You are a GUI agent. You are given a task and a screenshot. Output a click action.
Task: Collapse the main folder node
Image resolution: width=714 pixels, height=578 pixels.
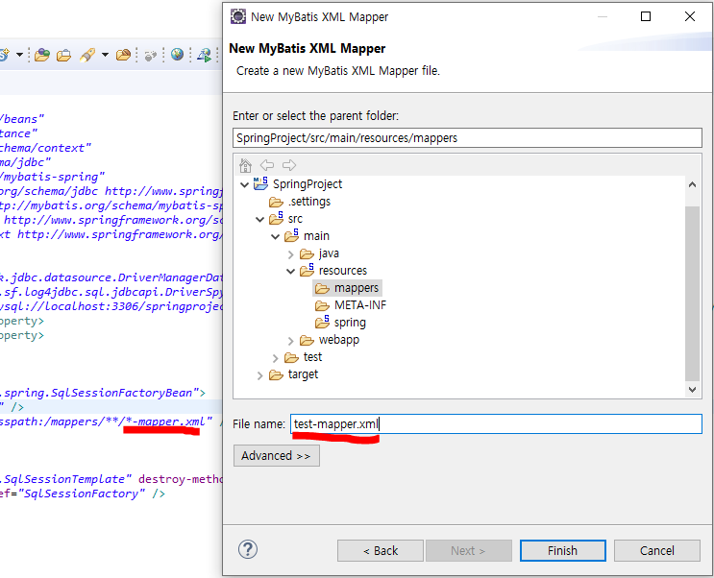point(276,236)
